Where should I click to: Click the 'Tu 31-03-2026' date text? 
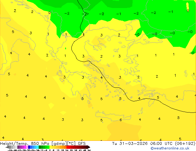pyautogui.click(x=130, y=143)
